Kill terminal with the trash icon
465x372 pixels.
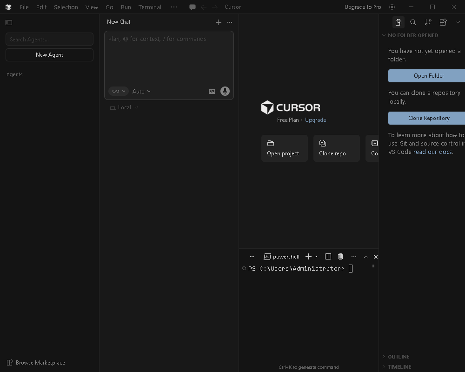(340, 257)
